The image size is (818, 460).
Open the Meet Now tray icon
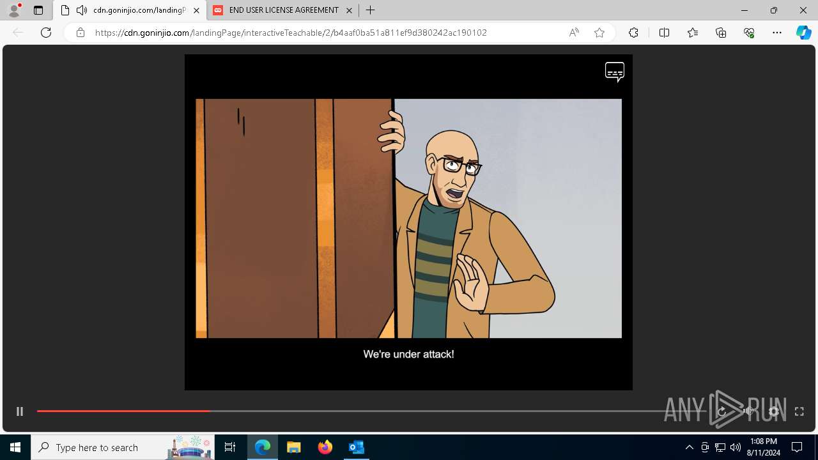705,447
